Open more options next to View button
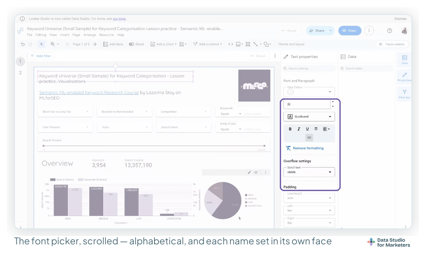The width and height of the screenshot is (426, 255). (x=369, y=31)
